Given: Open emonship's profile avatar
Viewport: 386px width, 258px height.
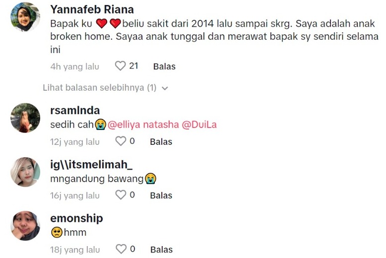Looking at the screenshot, I should pos(25,226).
